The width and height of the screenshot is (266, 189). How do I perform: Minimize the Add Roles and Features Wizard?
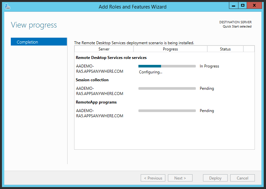tap(233, 5)
